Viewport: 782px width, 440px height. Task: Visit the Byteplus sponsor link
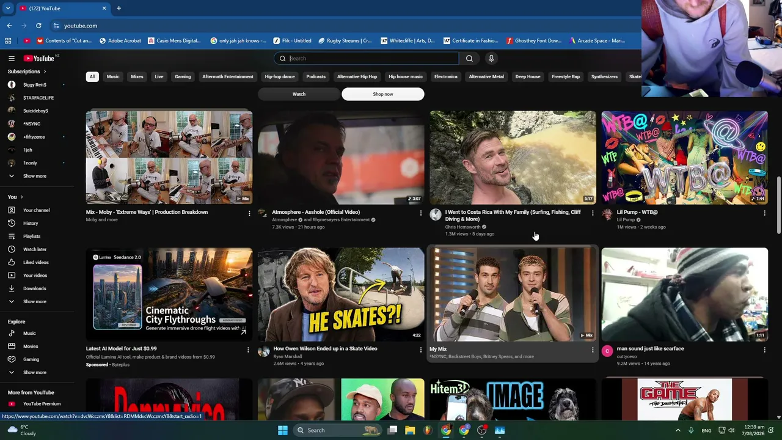[121, 365]
